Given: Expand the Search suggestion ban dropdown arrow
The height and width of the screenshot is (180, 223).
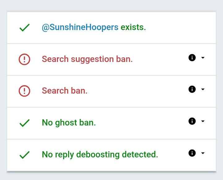Looking at the screenshot, I should tap(203, 58).
